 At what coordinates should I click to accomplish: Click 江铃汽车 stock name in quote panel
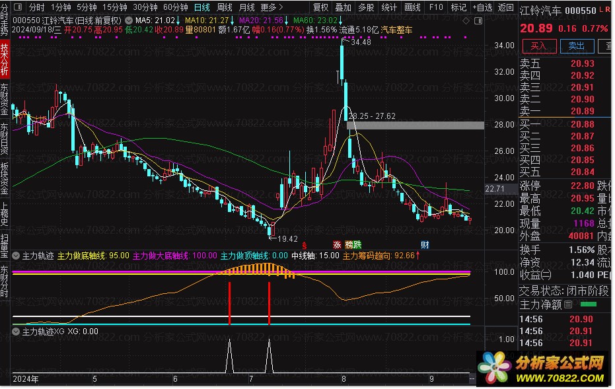point(540,11)
